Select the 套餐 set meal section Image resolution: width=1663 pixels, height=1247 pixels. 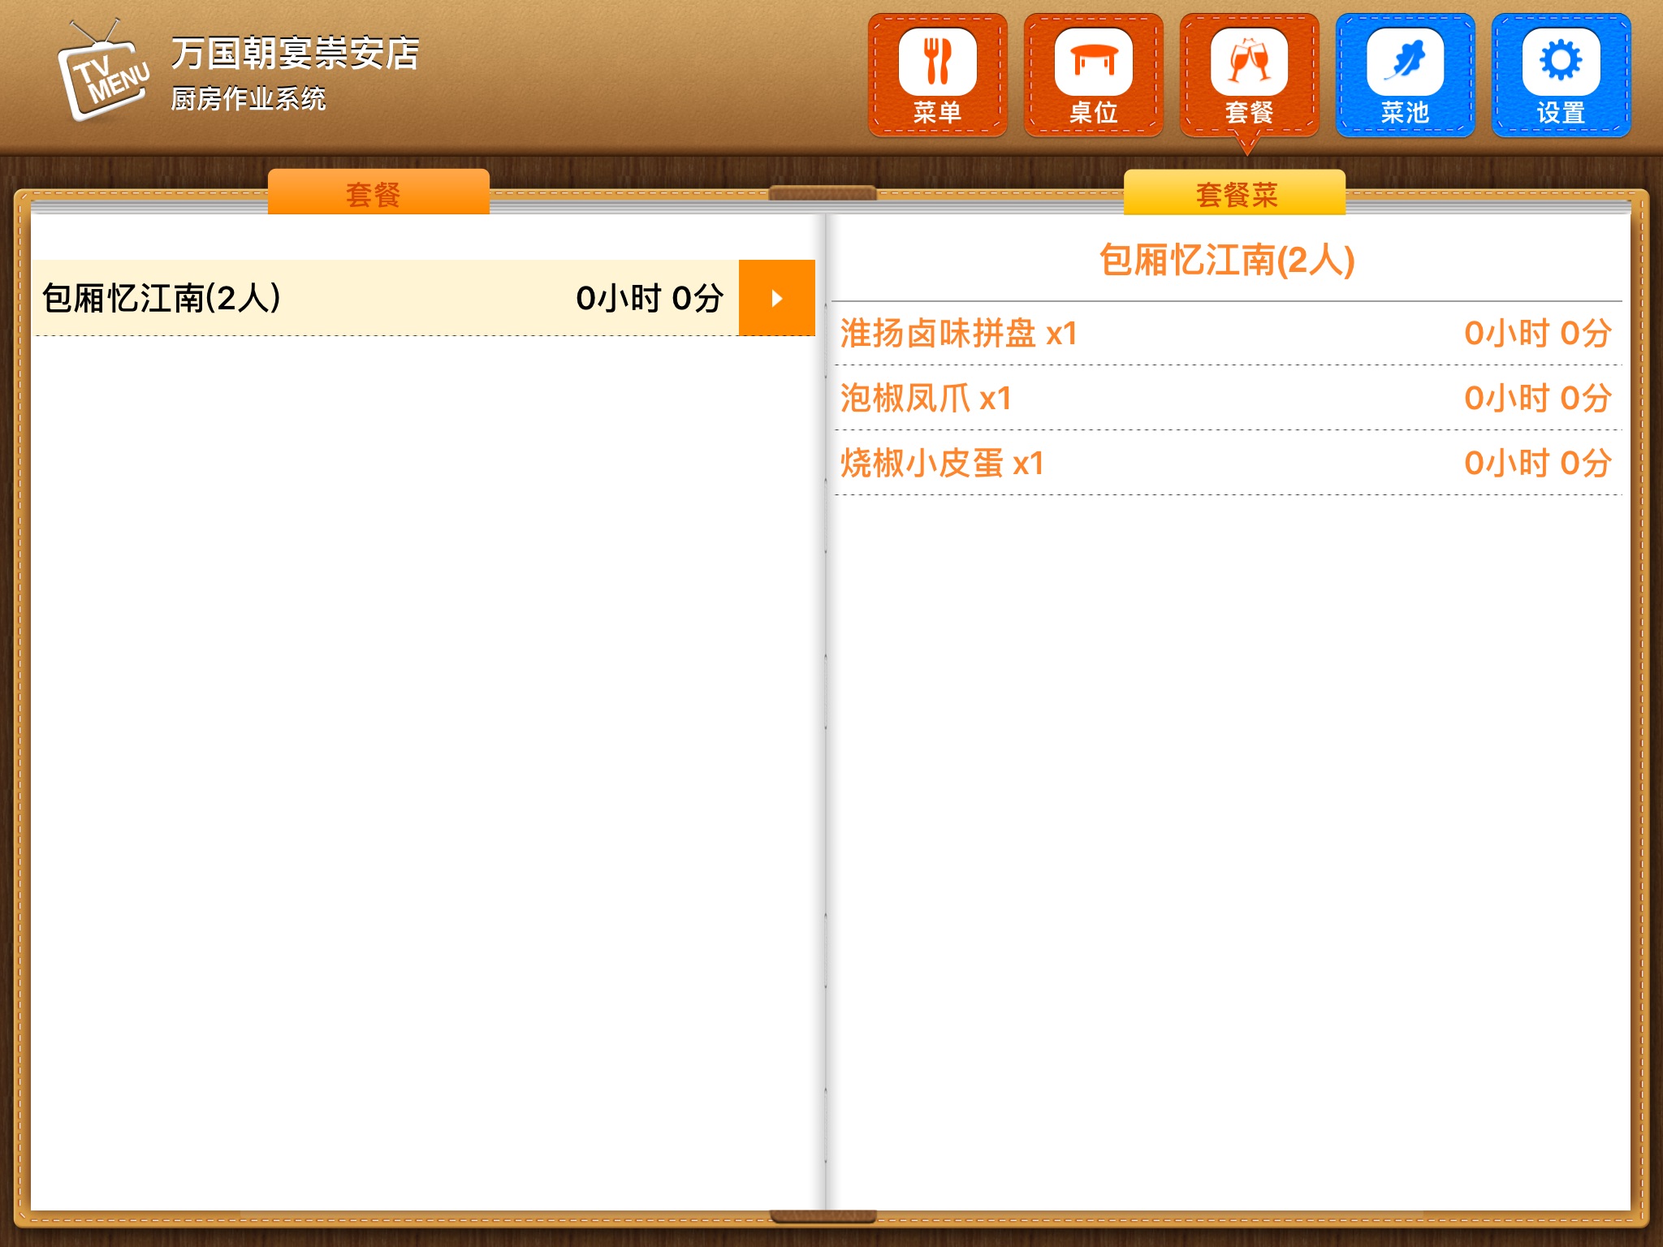click(x=1250, y=76)
